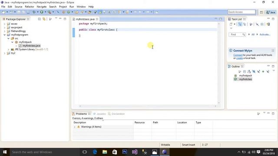The image size is (278, 156).
Task: Open the Project menu
Action: [63, 7]
